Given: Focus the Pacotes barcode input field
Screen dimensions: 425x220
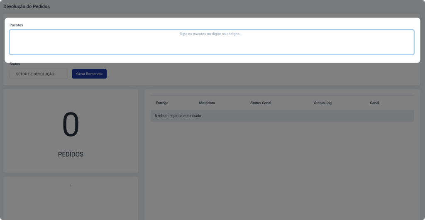Looking at the screenshot, I should tap(212, 42).
